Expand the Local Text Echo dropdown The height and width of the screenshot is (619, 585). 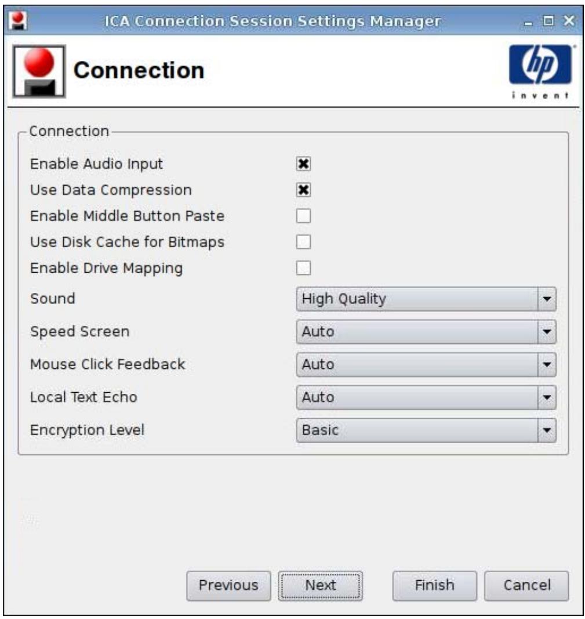[426, 397]
